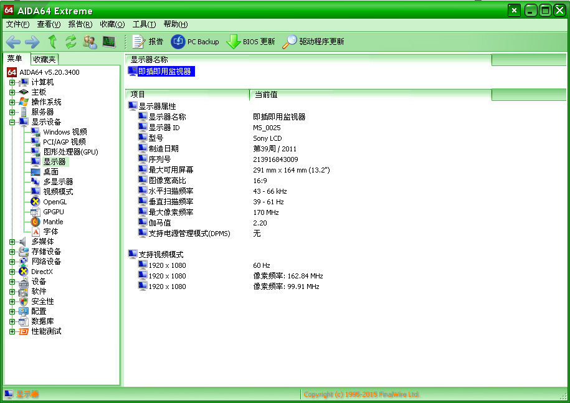Open the user management icon in toolbar

click(90, 42)
